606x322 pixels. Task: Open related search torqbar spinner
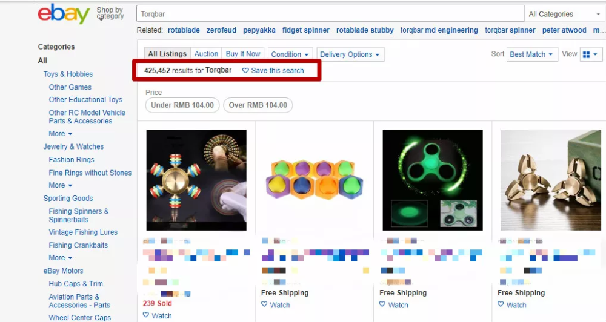pyautogui.click(x=510, y=30)
